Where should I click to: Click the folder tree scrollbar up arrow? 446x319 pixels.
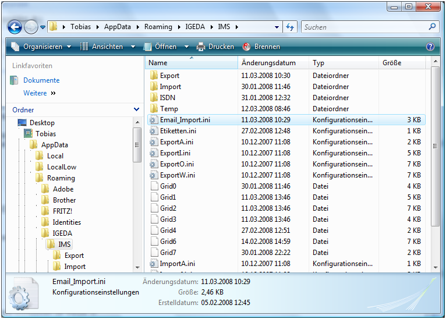point(137,123)
